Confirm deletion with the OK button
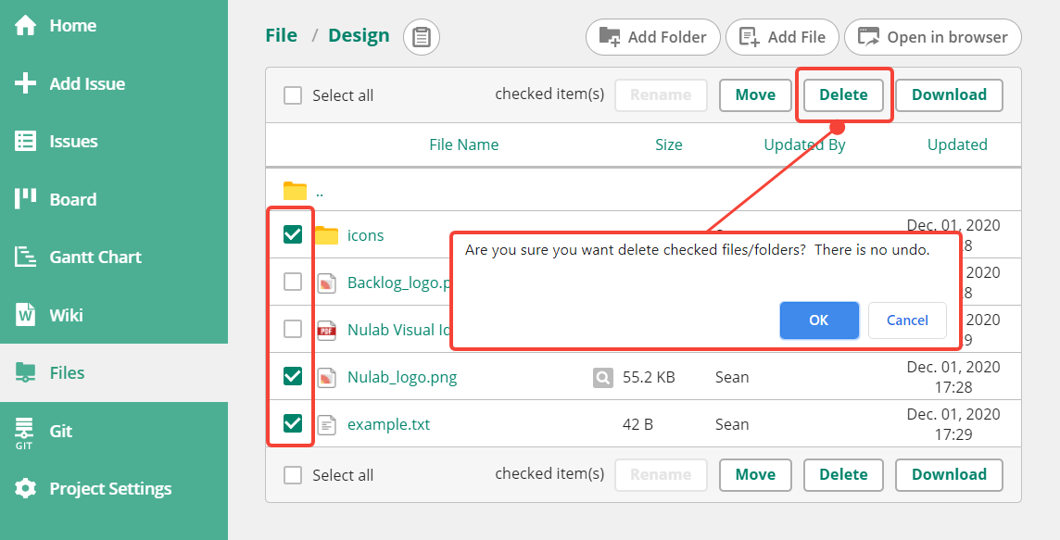 (x=818, y=320)
